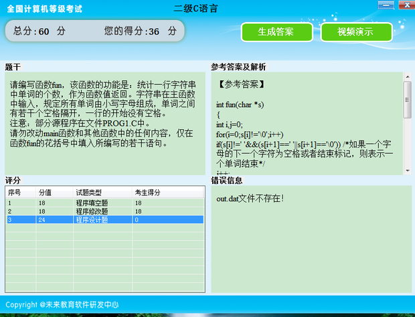This screenshot has width=415, height=317.
Task: Click the for(i=0;s[i]!='\0';i++) code line
Action: click(250, 134)
